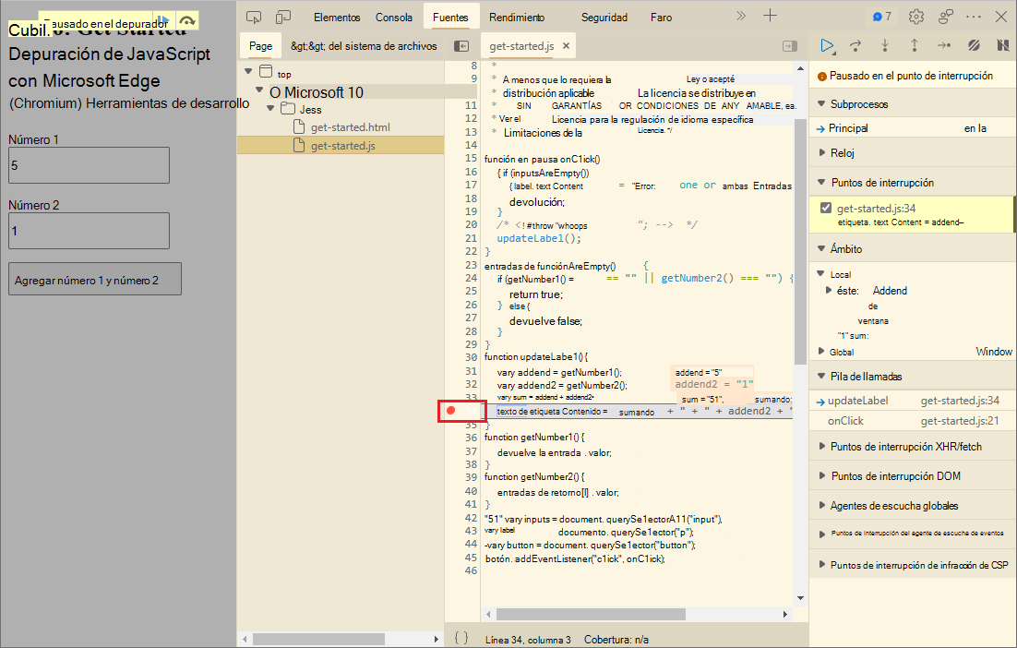This screenshot has width=1017, height=648.
Task: Click the Principal thread row
Action: pyautogui.click(x=911, y=128)
